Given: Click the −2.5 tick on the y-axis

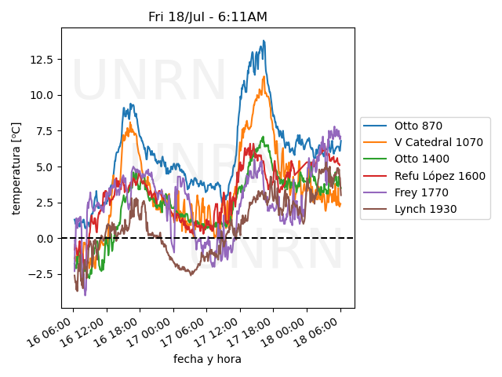Looking at the screenshot, I should [x=41, y=274].
